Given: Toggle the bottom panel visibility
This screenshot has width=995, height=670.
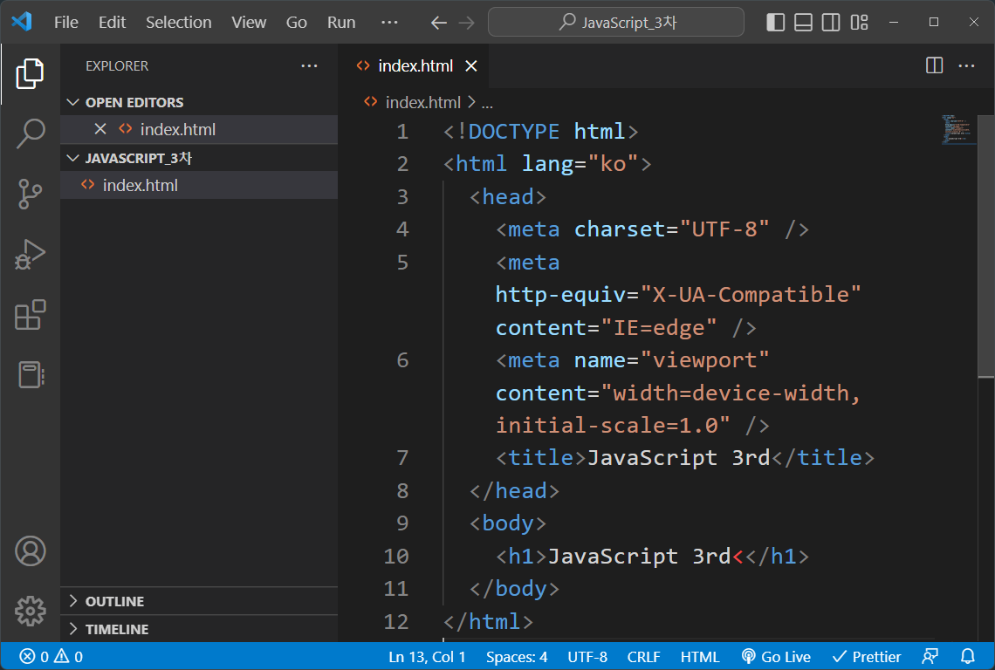Looking at the screenshot, I should point(803,22).
